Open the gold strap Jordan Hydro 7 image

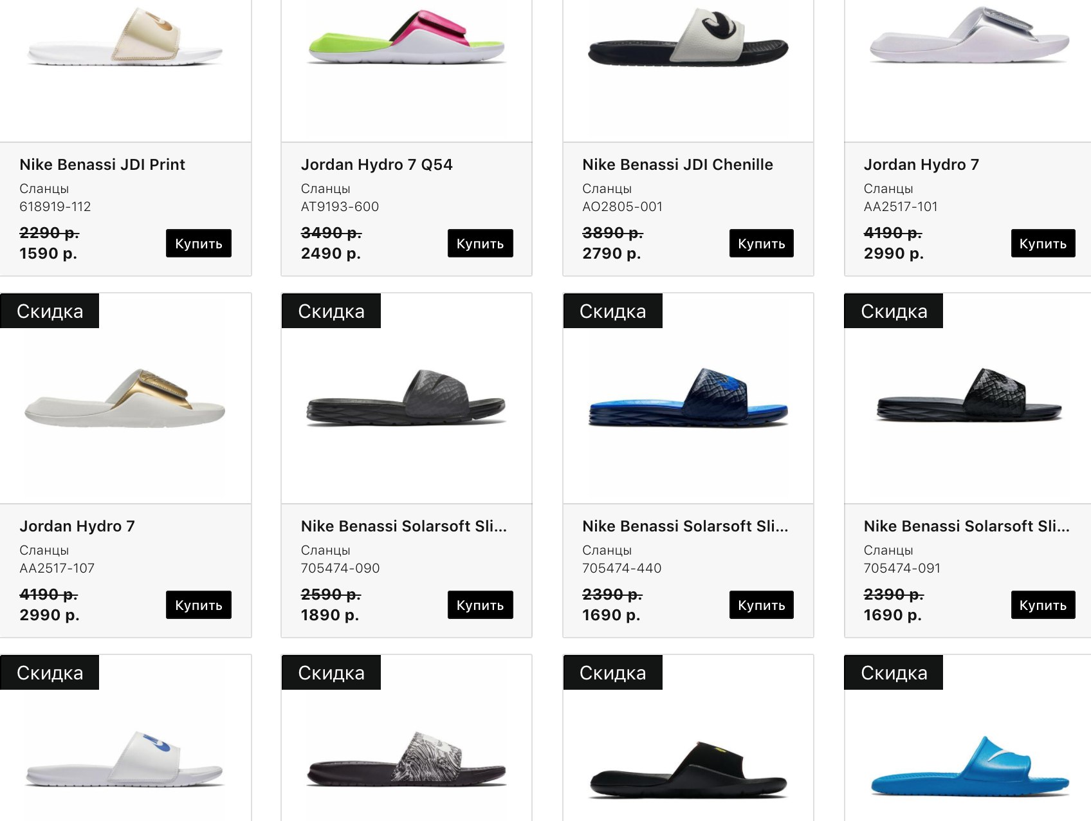click(125, 398)
